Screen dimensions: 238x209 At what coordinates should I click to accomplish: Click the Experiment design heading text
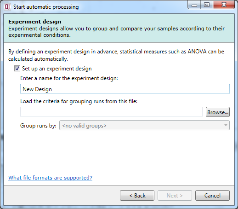(x=35, y=22)
